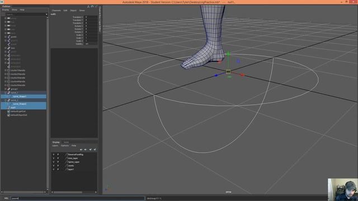Select the top camera icon in Outliner
The height and width of the screenshot is (201, 358).
[9, 22]
